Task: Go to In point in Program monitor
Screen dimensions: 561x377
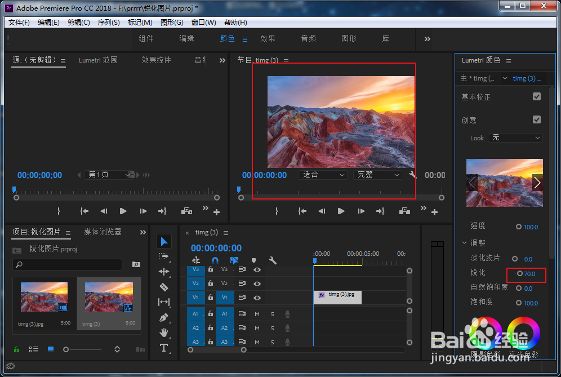Action: (302, 211)
